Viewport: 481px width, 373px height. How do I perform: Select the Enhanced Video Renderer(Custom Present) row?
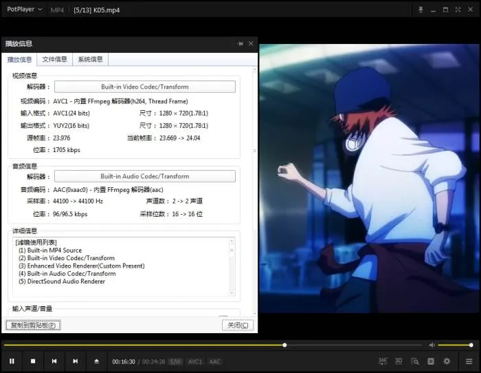(x=82, y=266)
